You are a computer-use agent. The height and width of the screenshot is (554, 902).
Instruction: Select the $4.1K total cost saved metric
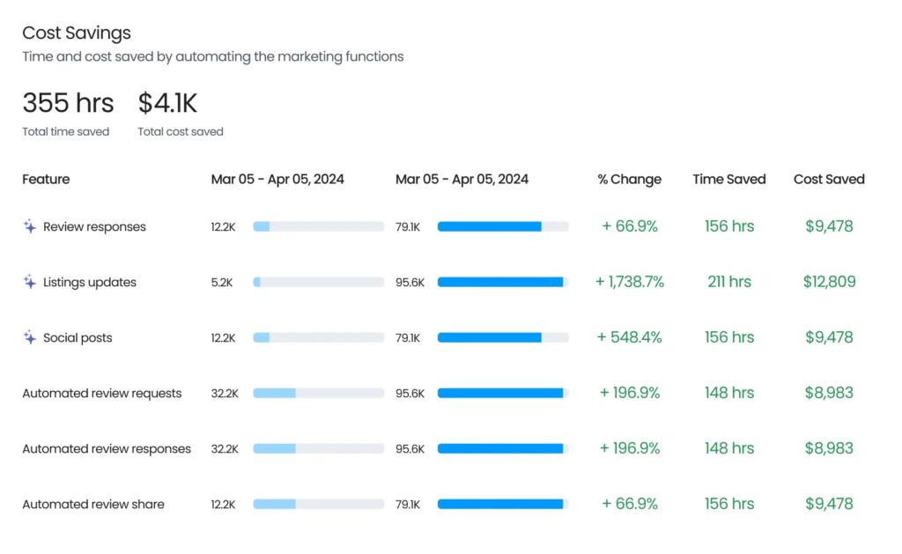[167, 102]
